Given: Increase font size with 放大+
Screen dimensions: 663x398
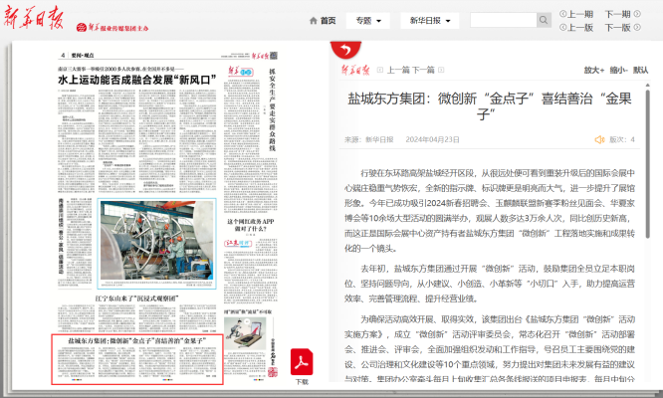Looking at the screenshot, I should click(594, 71).
